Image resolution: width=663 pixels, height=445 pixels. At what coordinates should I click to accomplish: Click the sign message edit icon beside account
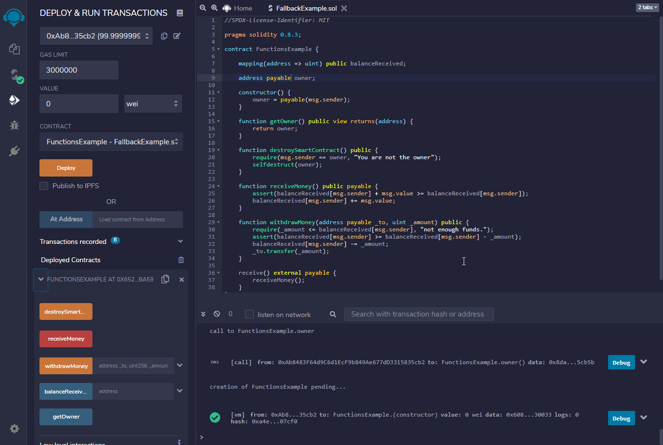tap(177, 36)
